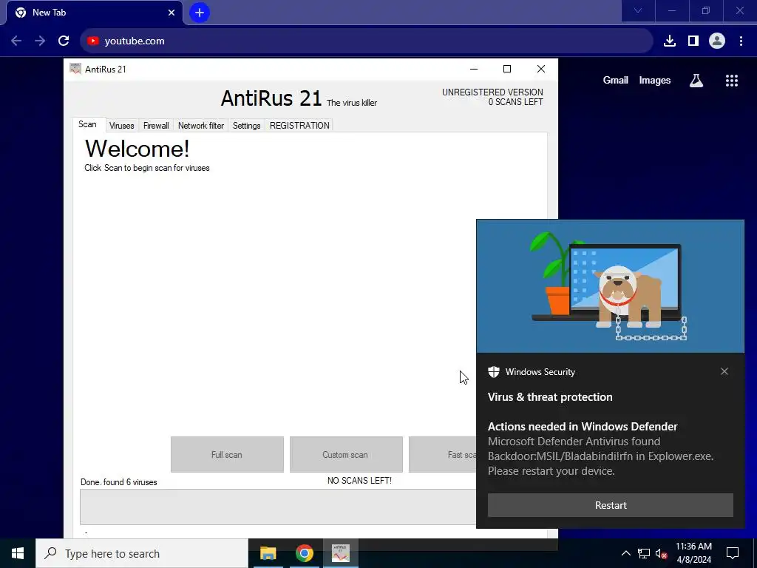Close the Chrome window
The height and width of the screenshot is (568, 757).
[739, 11]
